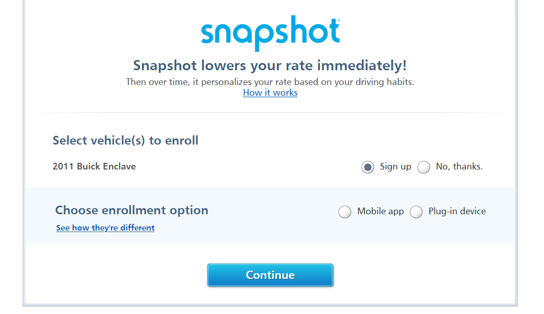The width and height of the screenshot is (544, 314).
Task: Select the Sign up radio button
Action: [367, 167]
